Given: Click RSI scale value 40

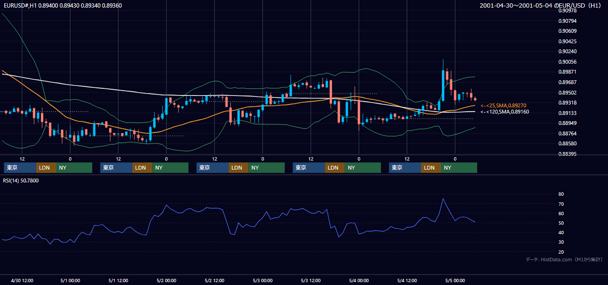Looking at the screenshot, I should tap(561, 232).
